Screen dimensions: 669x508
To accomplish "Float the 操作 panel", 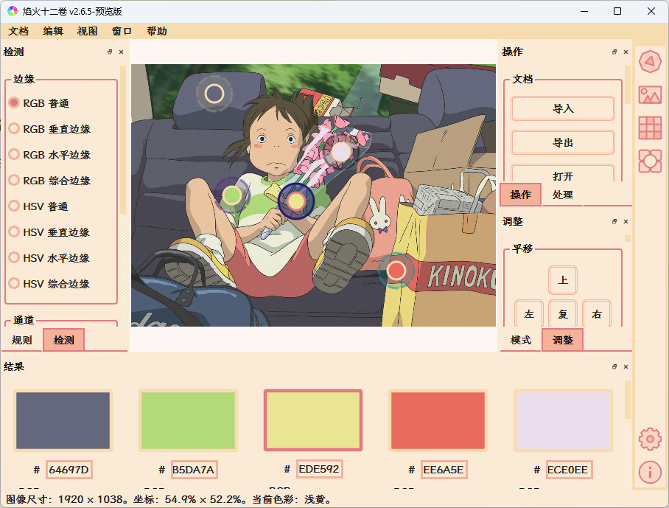I will tap(614, 52).
